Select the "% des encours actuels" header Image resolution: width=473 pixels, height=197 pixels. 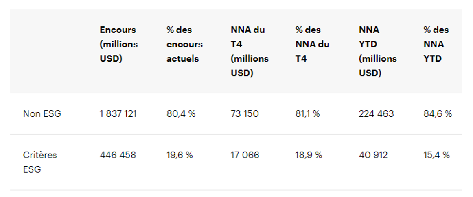click(x=184, y=44)
